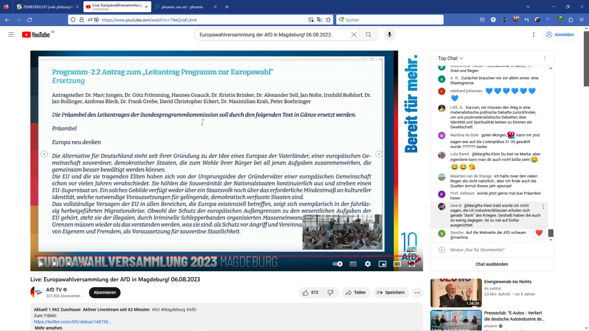
Task: Open live chat options three-dot menu
Action: click(545, 58)
